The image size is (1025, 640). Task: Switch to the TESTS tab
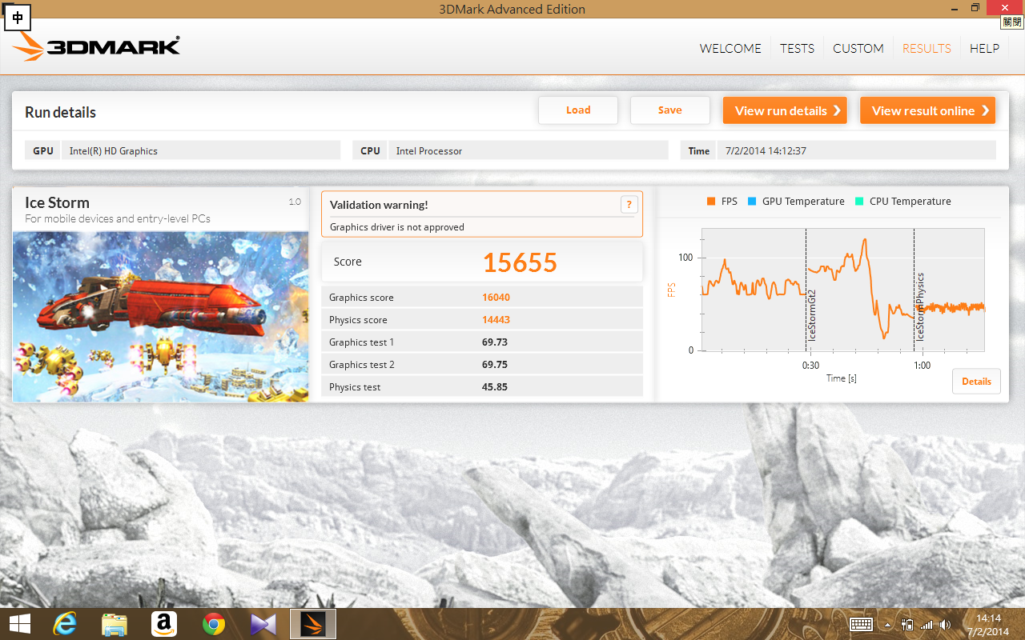tap(798, 48)
